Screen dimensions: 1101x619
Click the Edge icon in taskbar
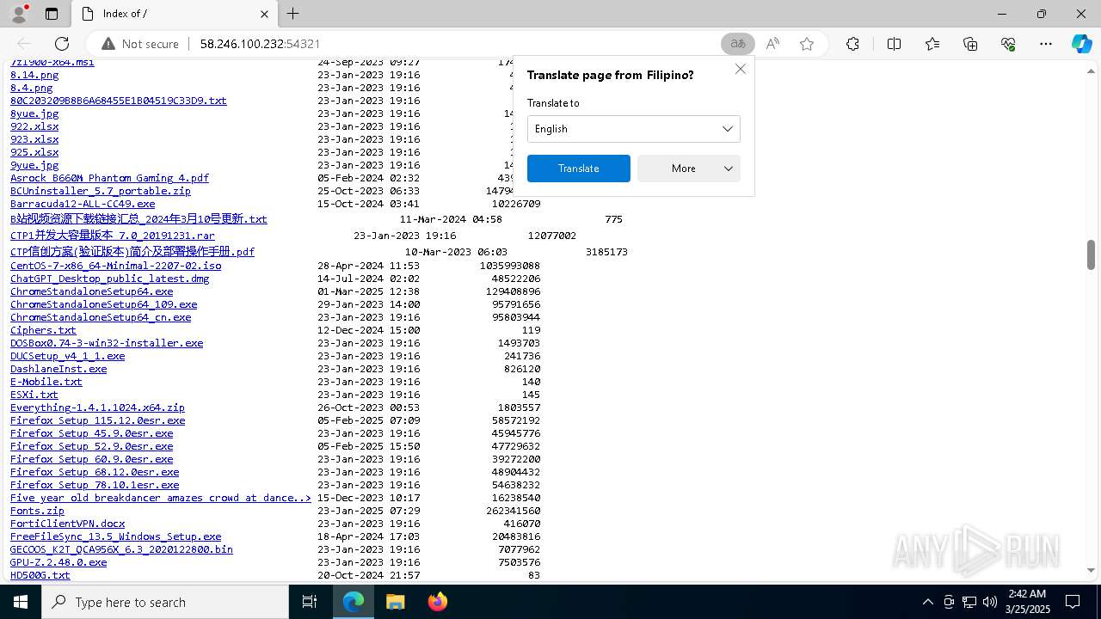[x=354, y=602]
